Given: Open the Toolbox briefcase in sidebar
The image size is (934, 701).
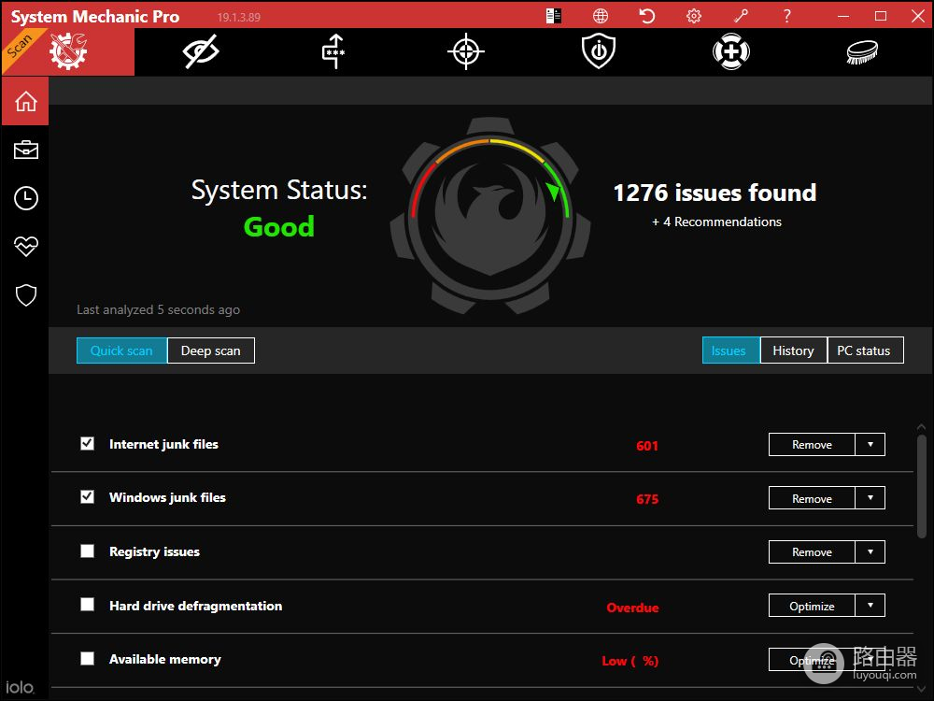Looking at the screenshot, I should coord(25,150).
